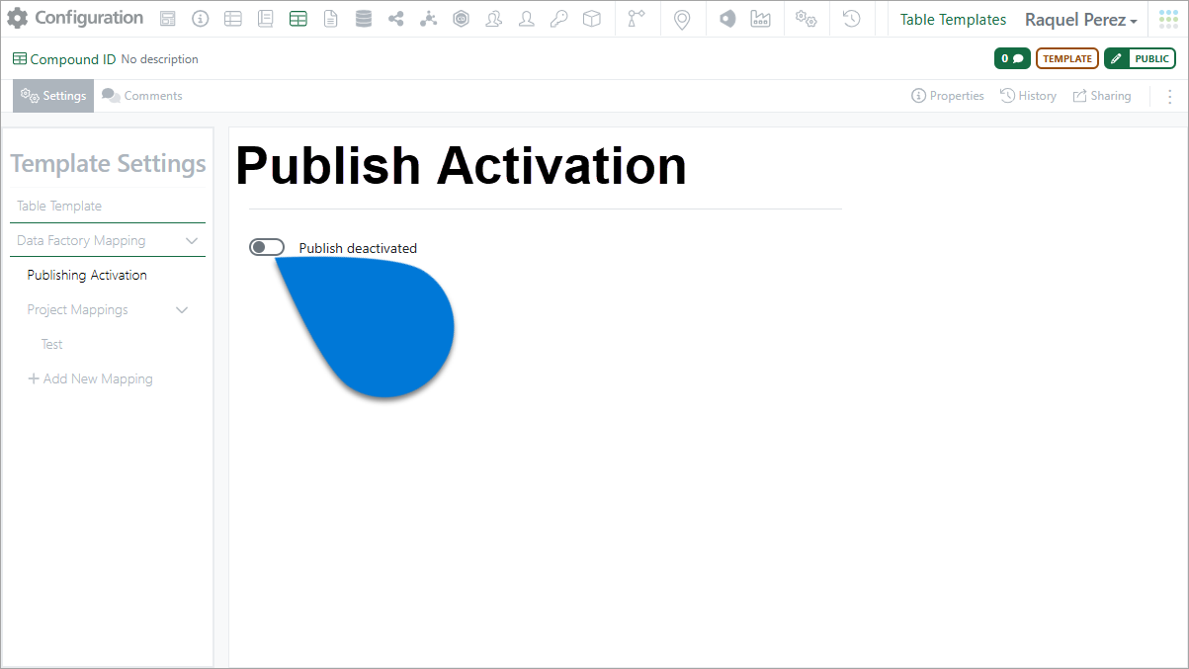Open the Properties panel

(x=948, y=96)
